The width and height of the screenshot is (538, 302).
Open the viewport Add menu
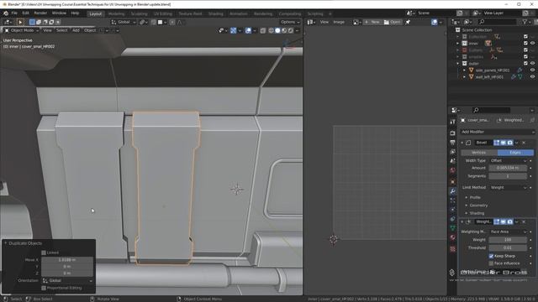pos(76,30)
